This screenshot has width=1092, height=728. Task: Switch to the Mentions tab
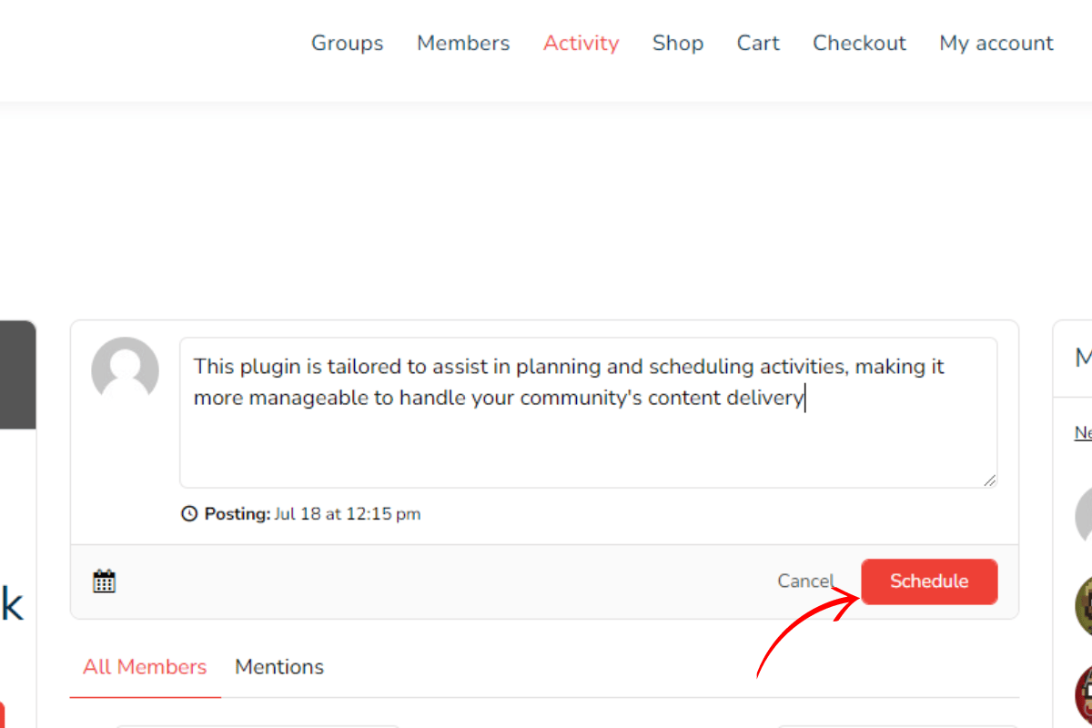pyautogui.click(x=279, y=667)
